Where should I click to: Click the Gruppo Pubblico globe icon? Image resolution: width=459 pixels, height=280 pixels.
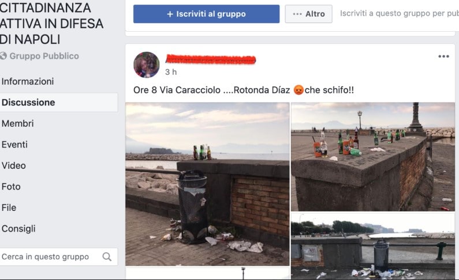point(3,56)
